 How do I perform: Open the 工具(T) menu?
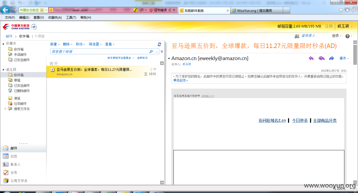(x=71, y=18)
